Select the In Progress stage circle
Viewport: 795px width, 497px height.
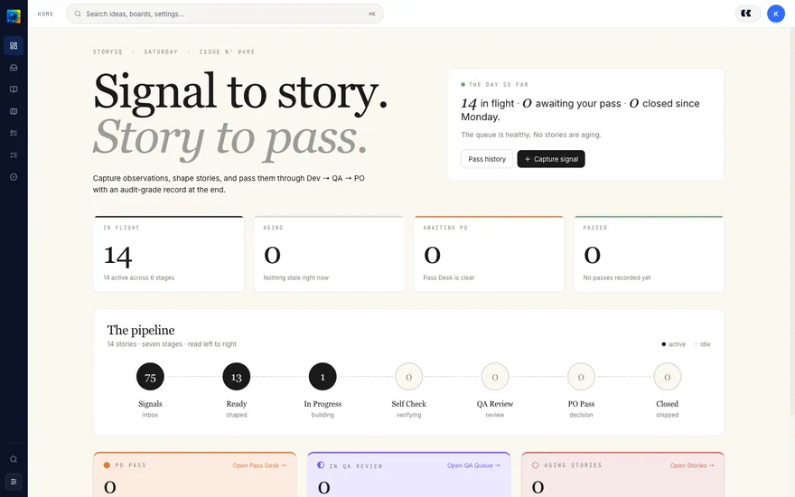click(323, 377)
